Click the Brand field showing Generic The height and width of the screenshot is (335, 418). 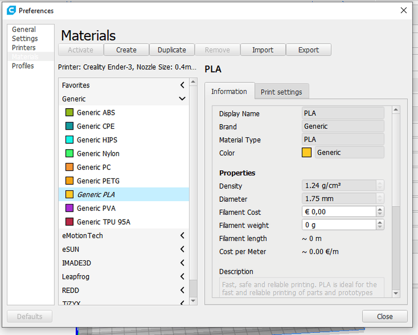343,126
